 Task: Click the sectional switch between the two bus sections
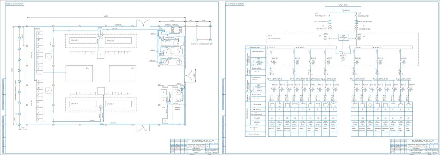coord(343,52)
